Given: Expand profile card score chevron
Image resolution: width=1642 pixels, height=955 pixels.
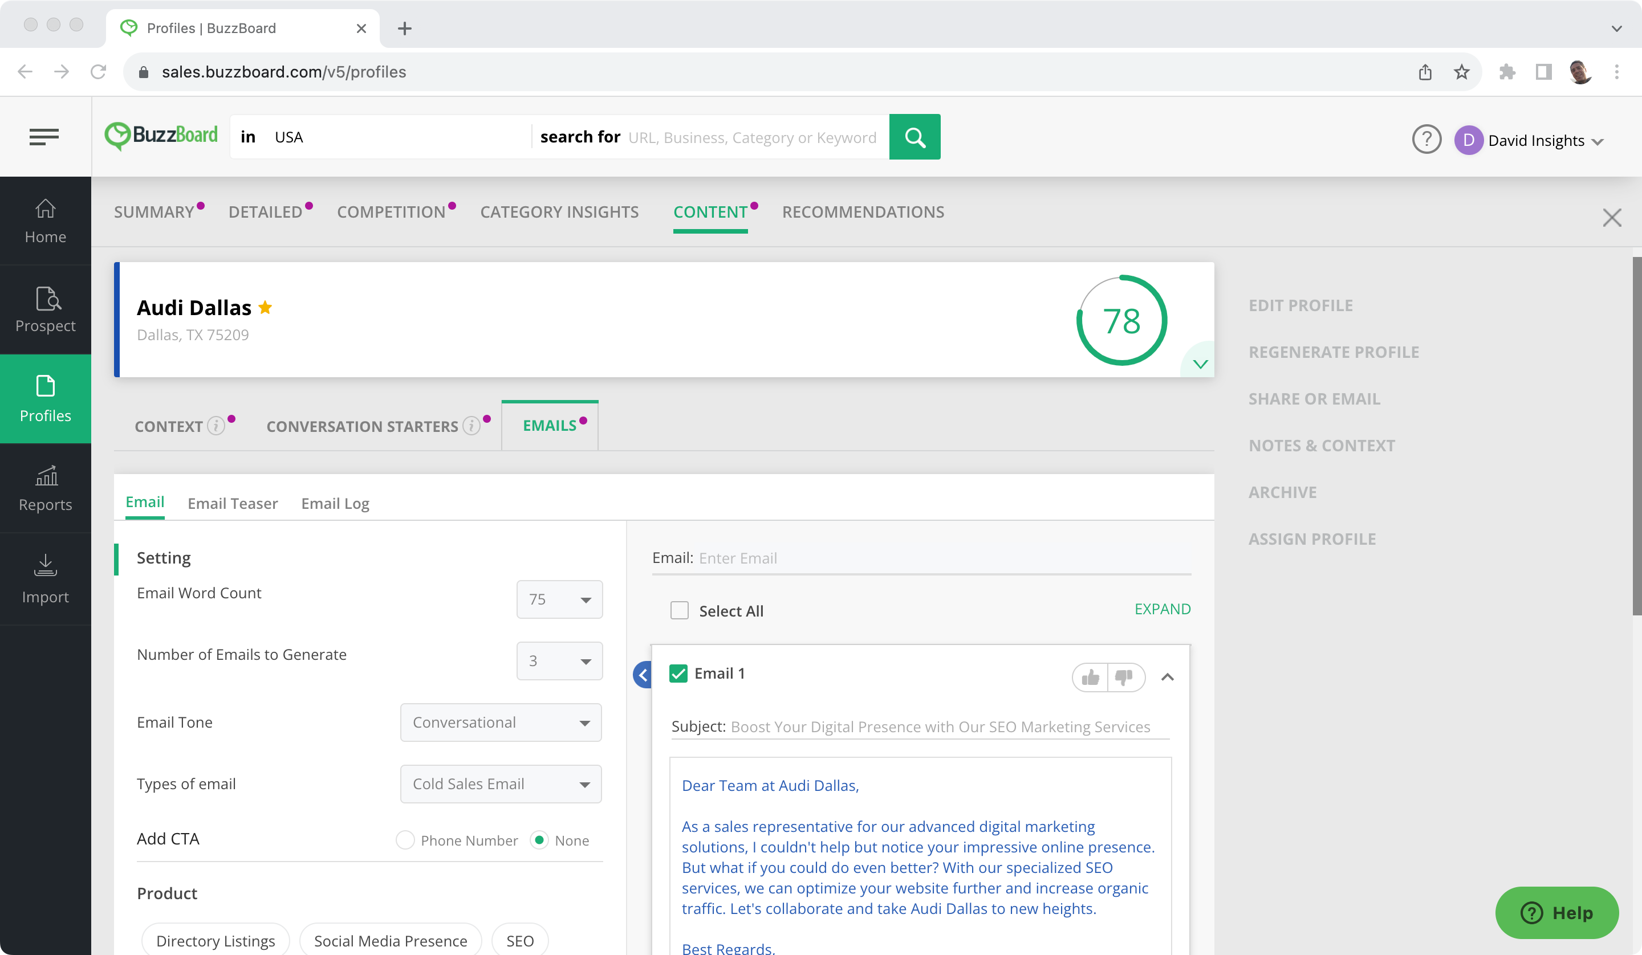Looking at the screenshot, I should [x=1200, y=364].
